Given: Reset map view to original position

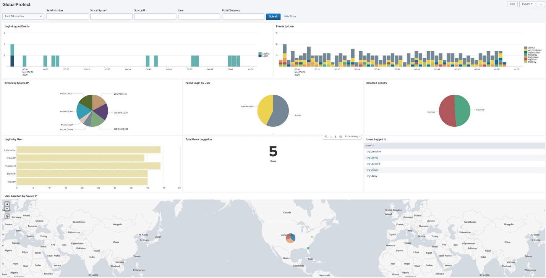Looking at the screenshot, I should click(x=7, y=216).
